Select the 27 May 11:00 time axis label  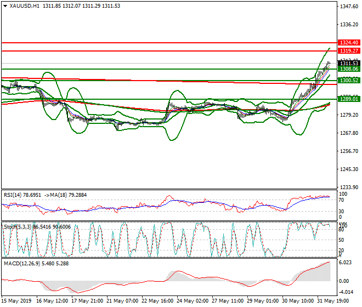click(x=228, y=301)
